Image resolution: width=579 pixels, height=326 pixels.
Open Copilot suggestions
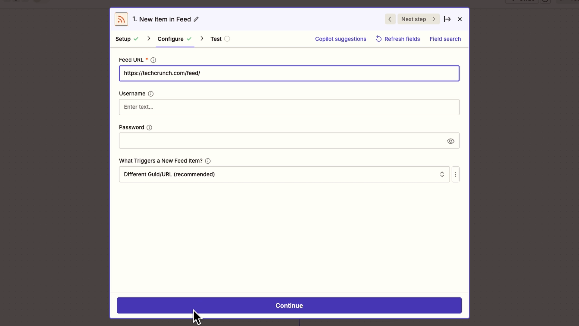pyautogui.click(x=340, y=39)
